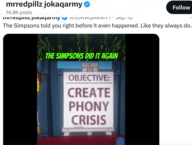Click the Follow button
192x145 pixels.
pyautogui.click(x=179, y=7)
